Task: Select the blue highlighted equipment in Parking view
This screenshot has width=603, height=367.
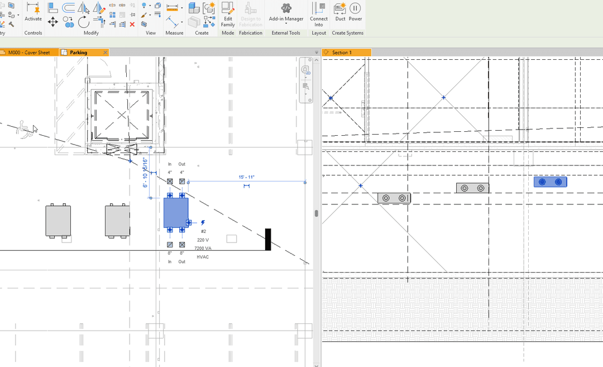Action: tap(176, 213)
